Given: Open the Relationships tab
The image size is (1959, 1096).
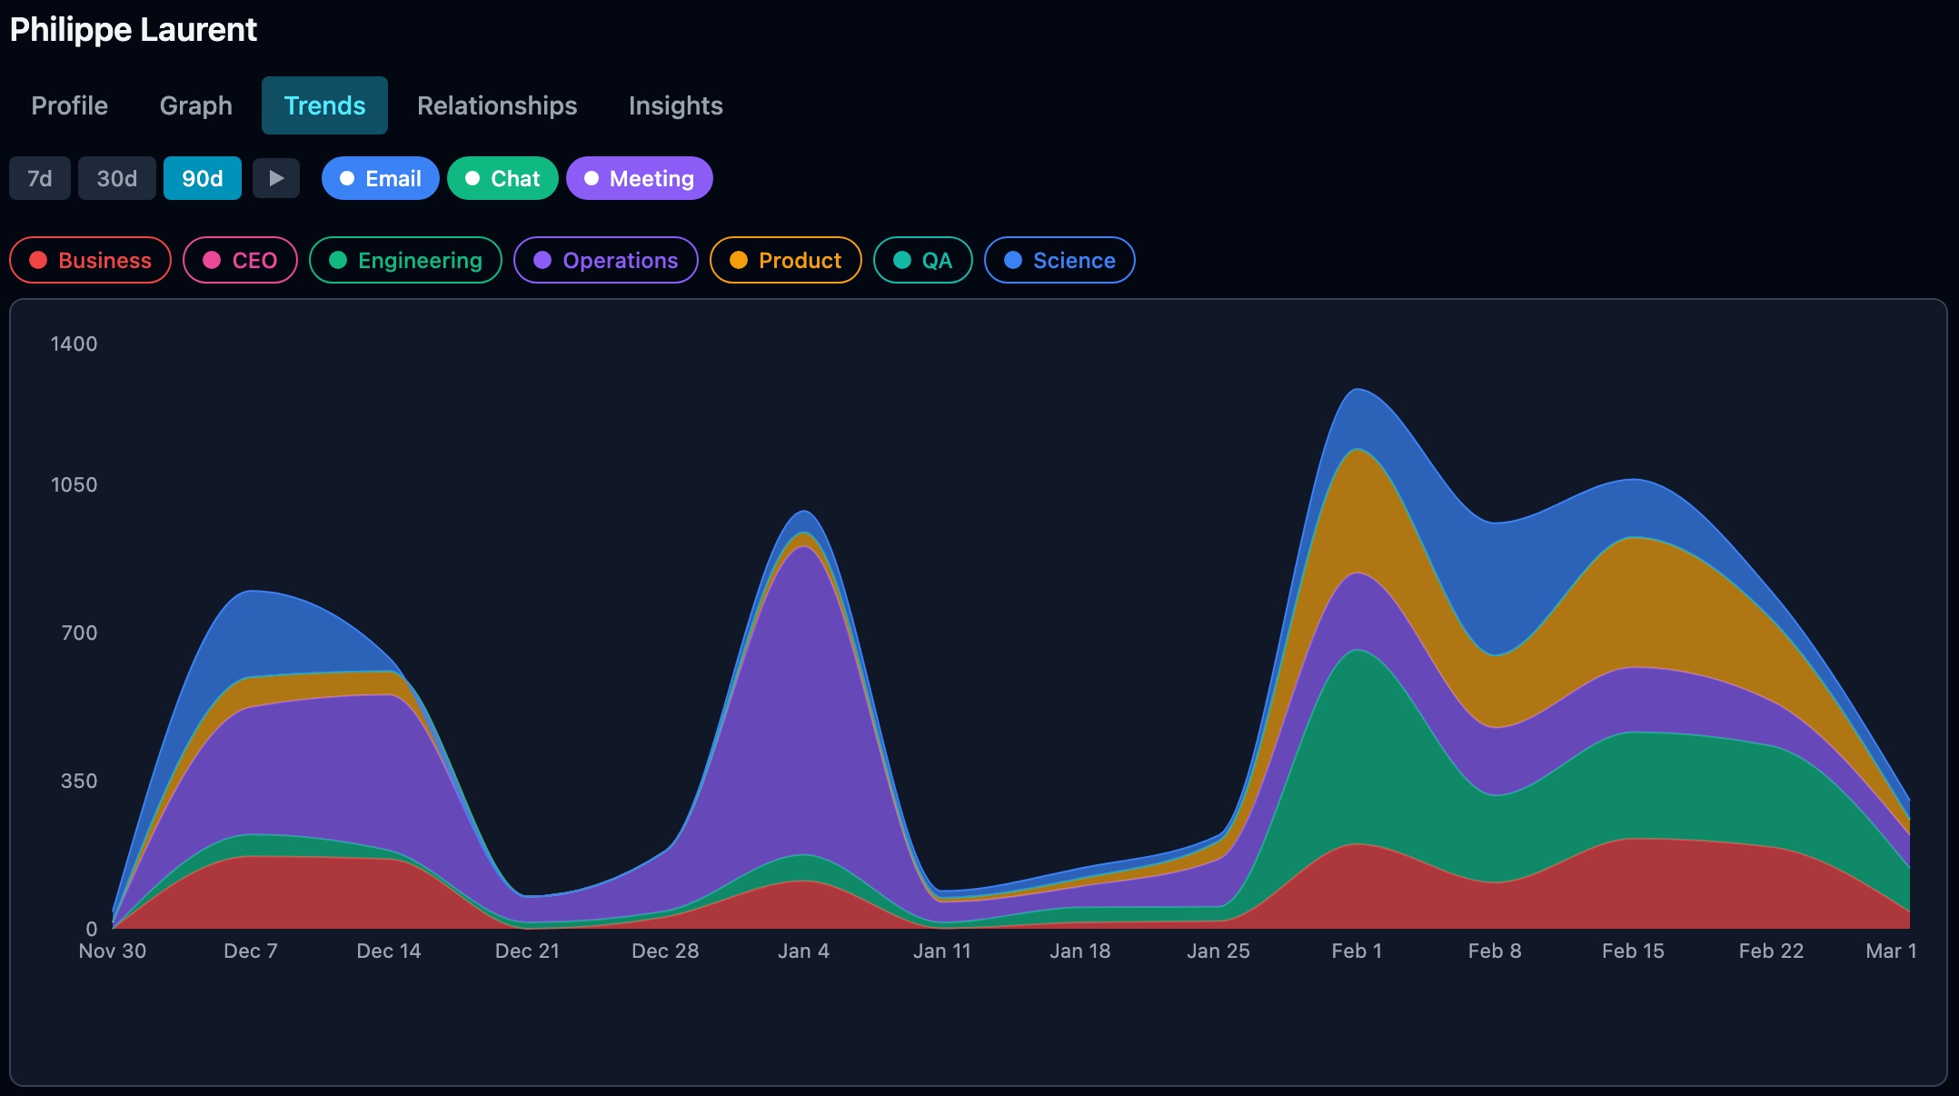Looking at the screenshot, I should tap(496, 105).
